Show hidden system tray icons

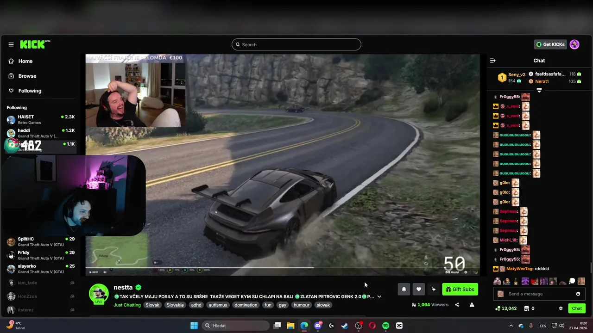(x=511, y=326)
